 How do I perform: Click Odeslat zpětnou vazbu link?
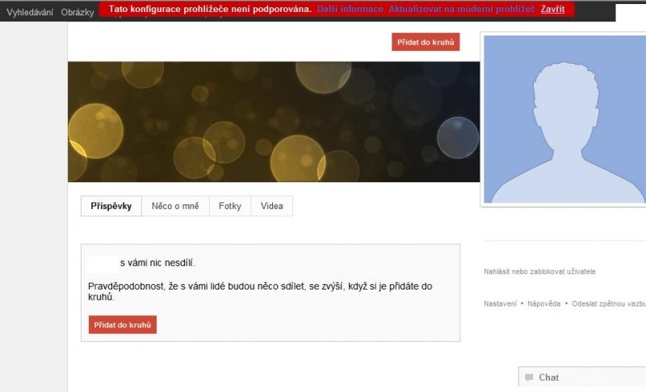[x=609, y=304]
